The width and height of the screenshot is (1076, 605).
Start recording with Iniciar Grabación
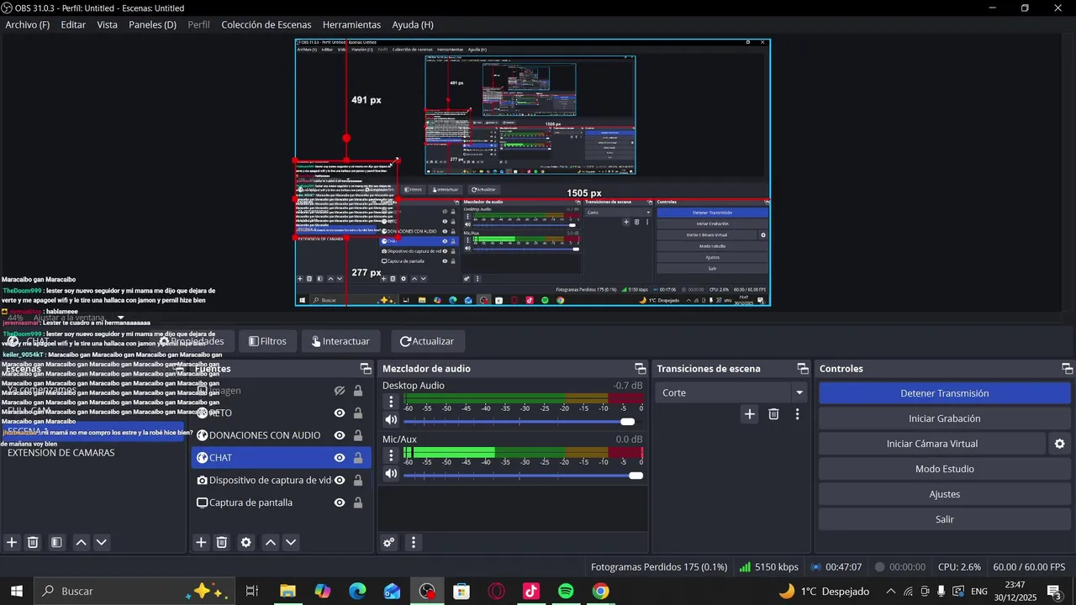[944, 418]
